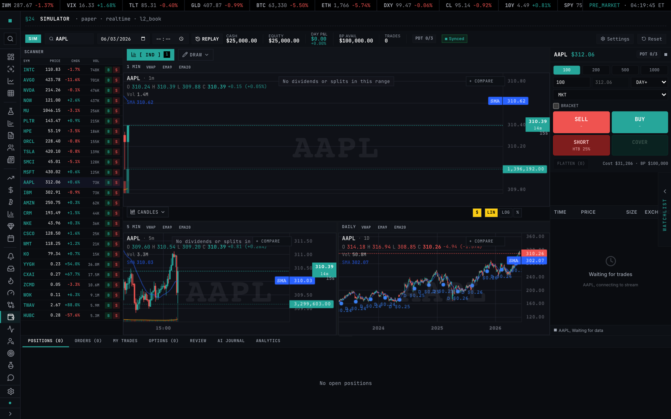The height and width of the screenshot is (419, 671).
Task: Expand the sidebar with bottom chevron
Action: 10,414
